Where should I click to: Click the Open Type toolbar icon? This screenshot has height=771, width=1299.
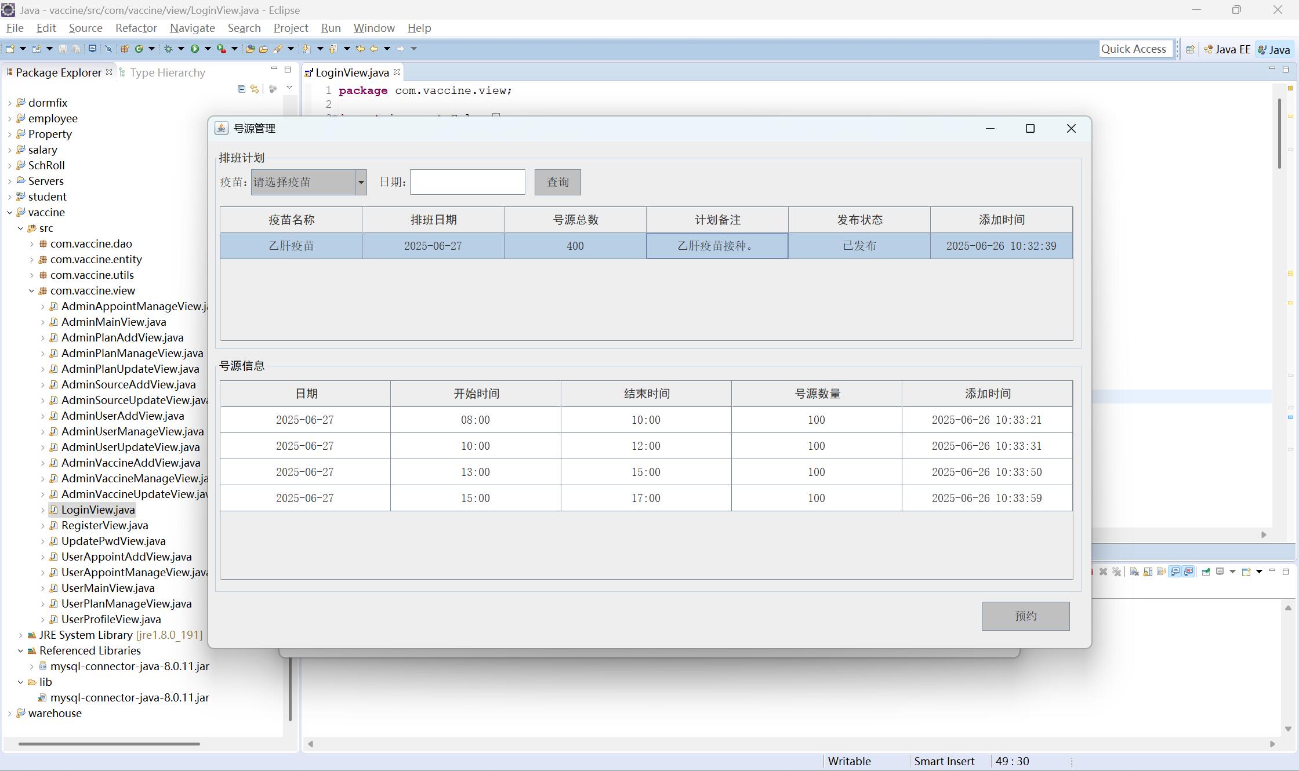tap(250, 49)
